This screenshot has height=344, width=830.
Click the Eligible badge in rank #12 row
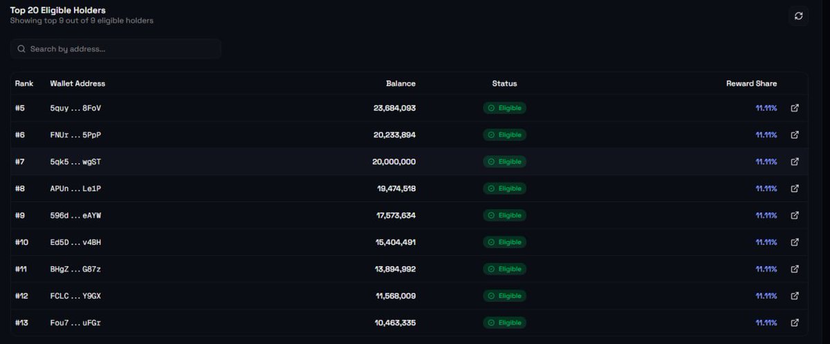click(504, 296)
